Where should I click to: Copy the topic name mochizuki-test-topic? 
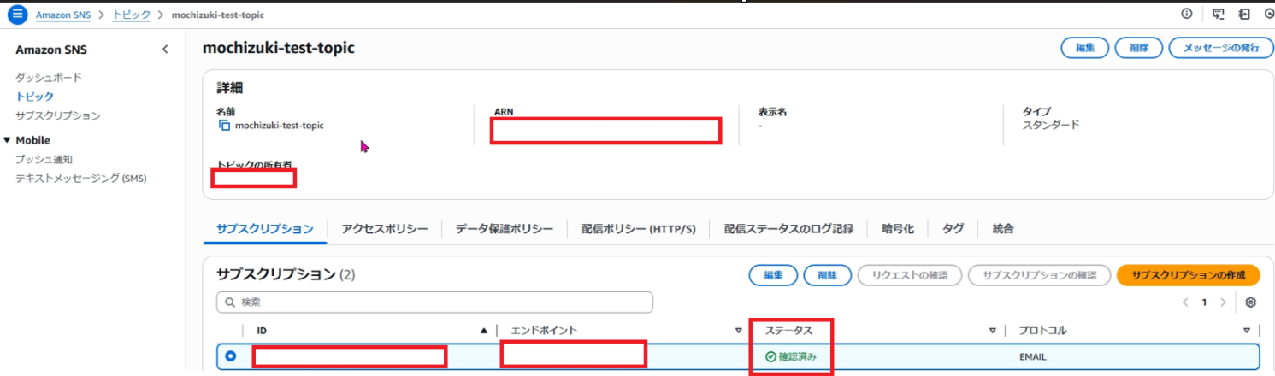point(225,126)
